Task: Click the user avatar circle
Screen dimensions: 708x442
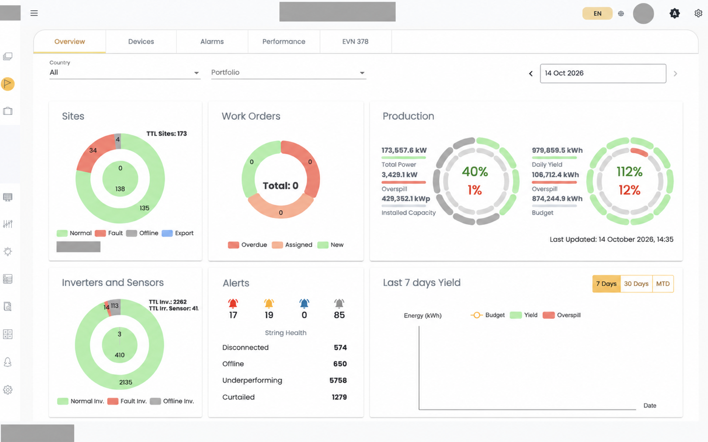Action: (x=643, y=13)
